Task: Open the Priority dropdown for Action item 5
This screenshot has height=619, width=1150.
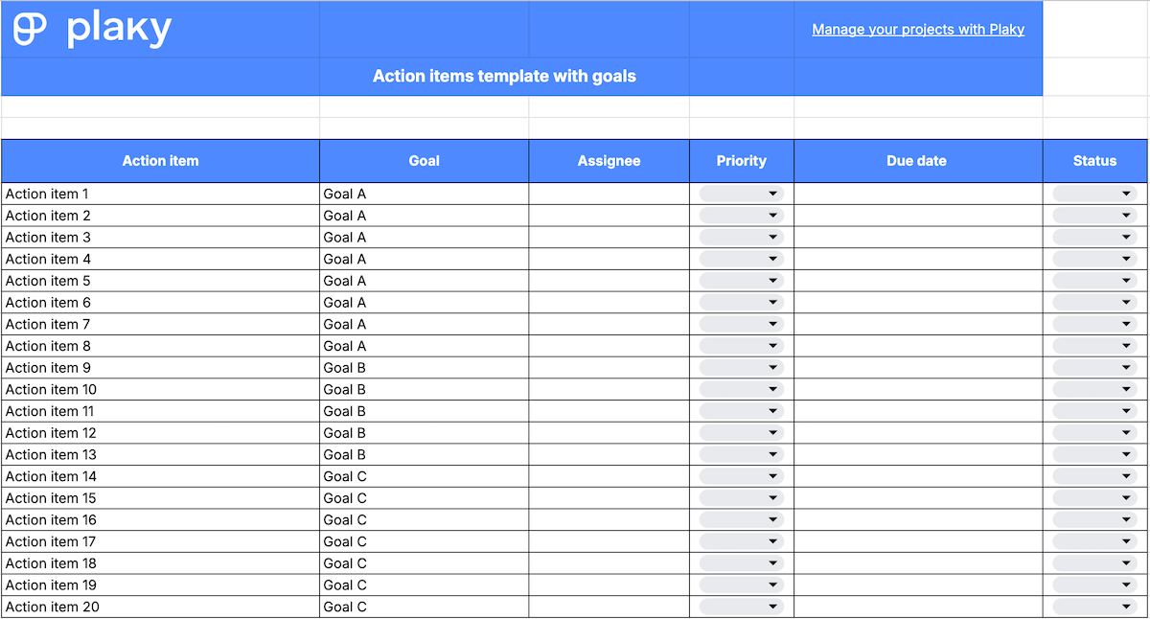Action: click(x=738, y=280)
